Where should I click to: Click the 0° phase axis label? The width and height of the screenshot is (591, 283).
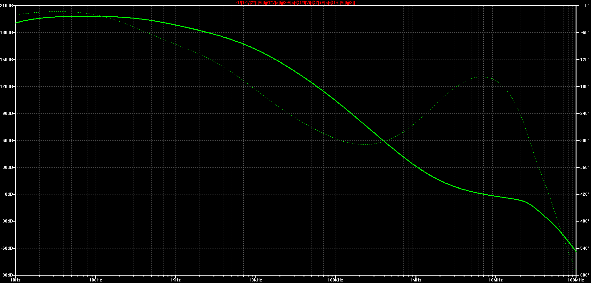[x=587, y=6]
